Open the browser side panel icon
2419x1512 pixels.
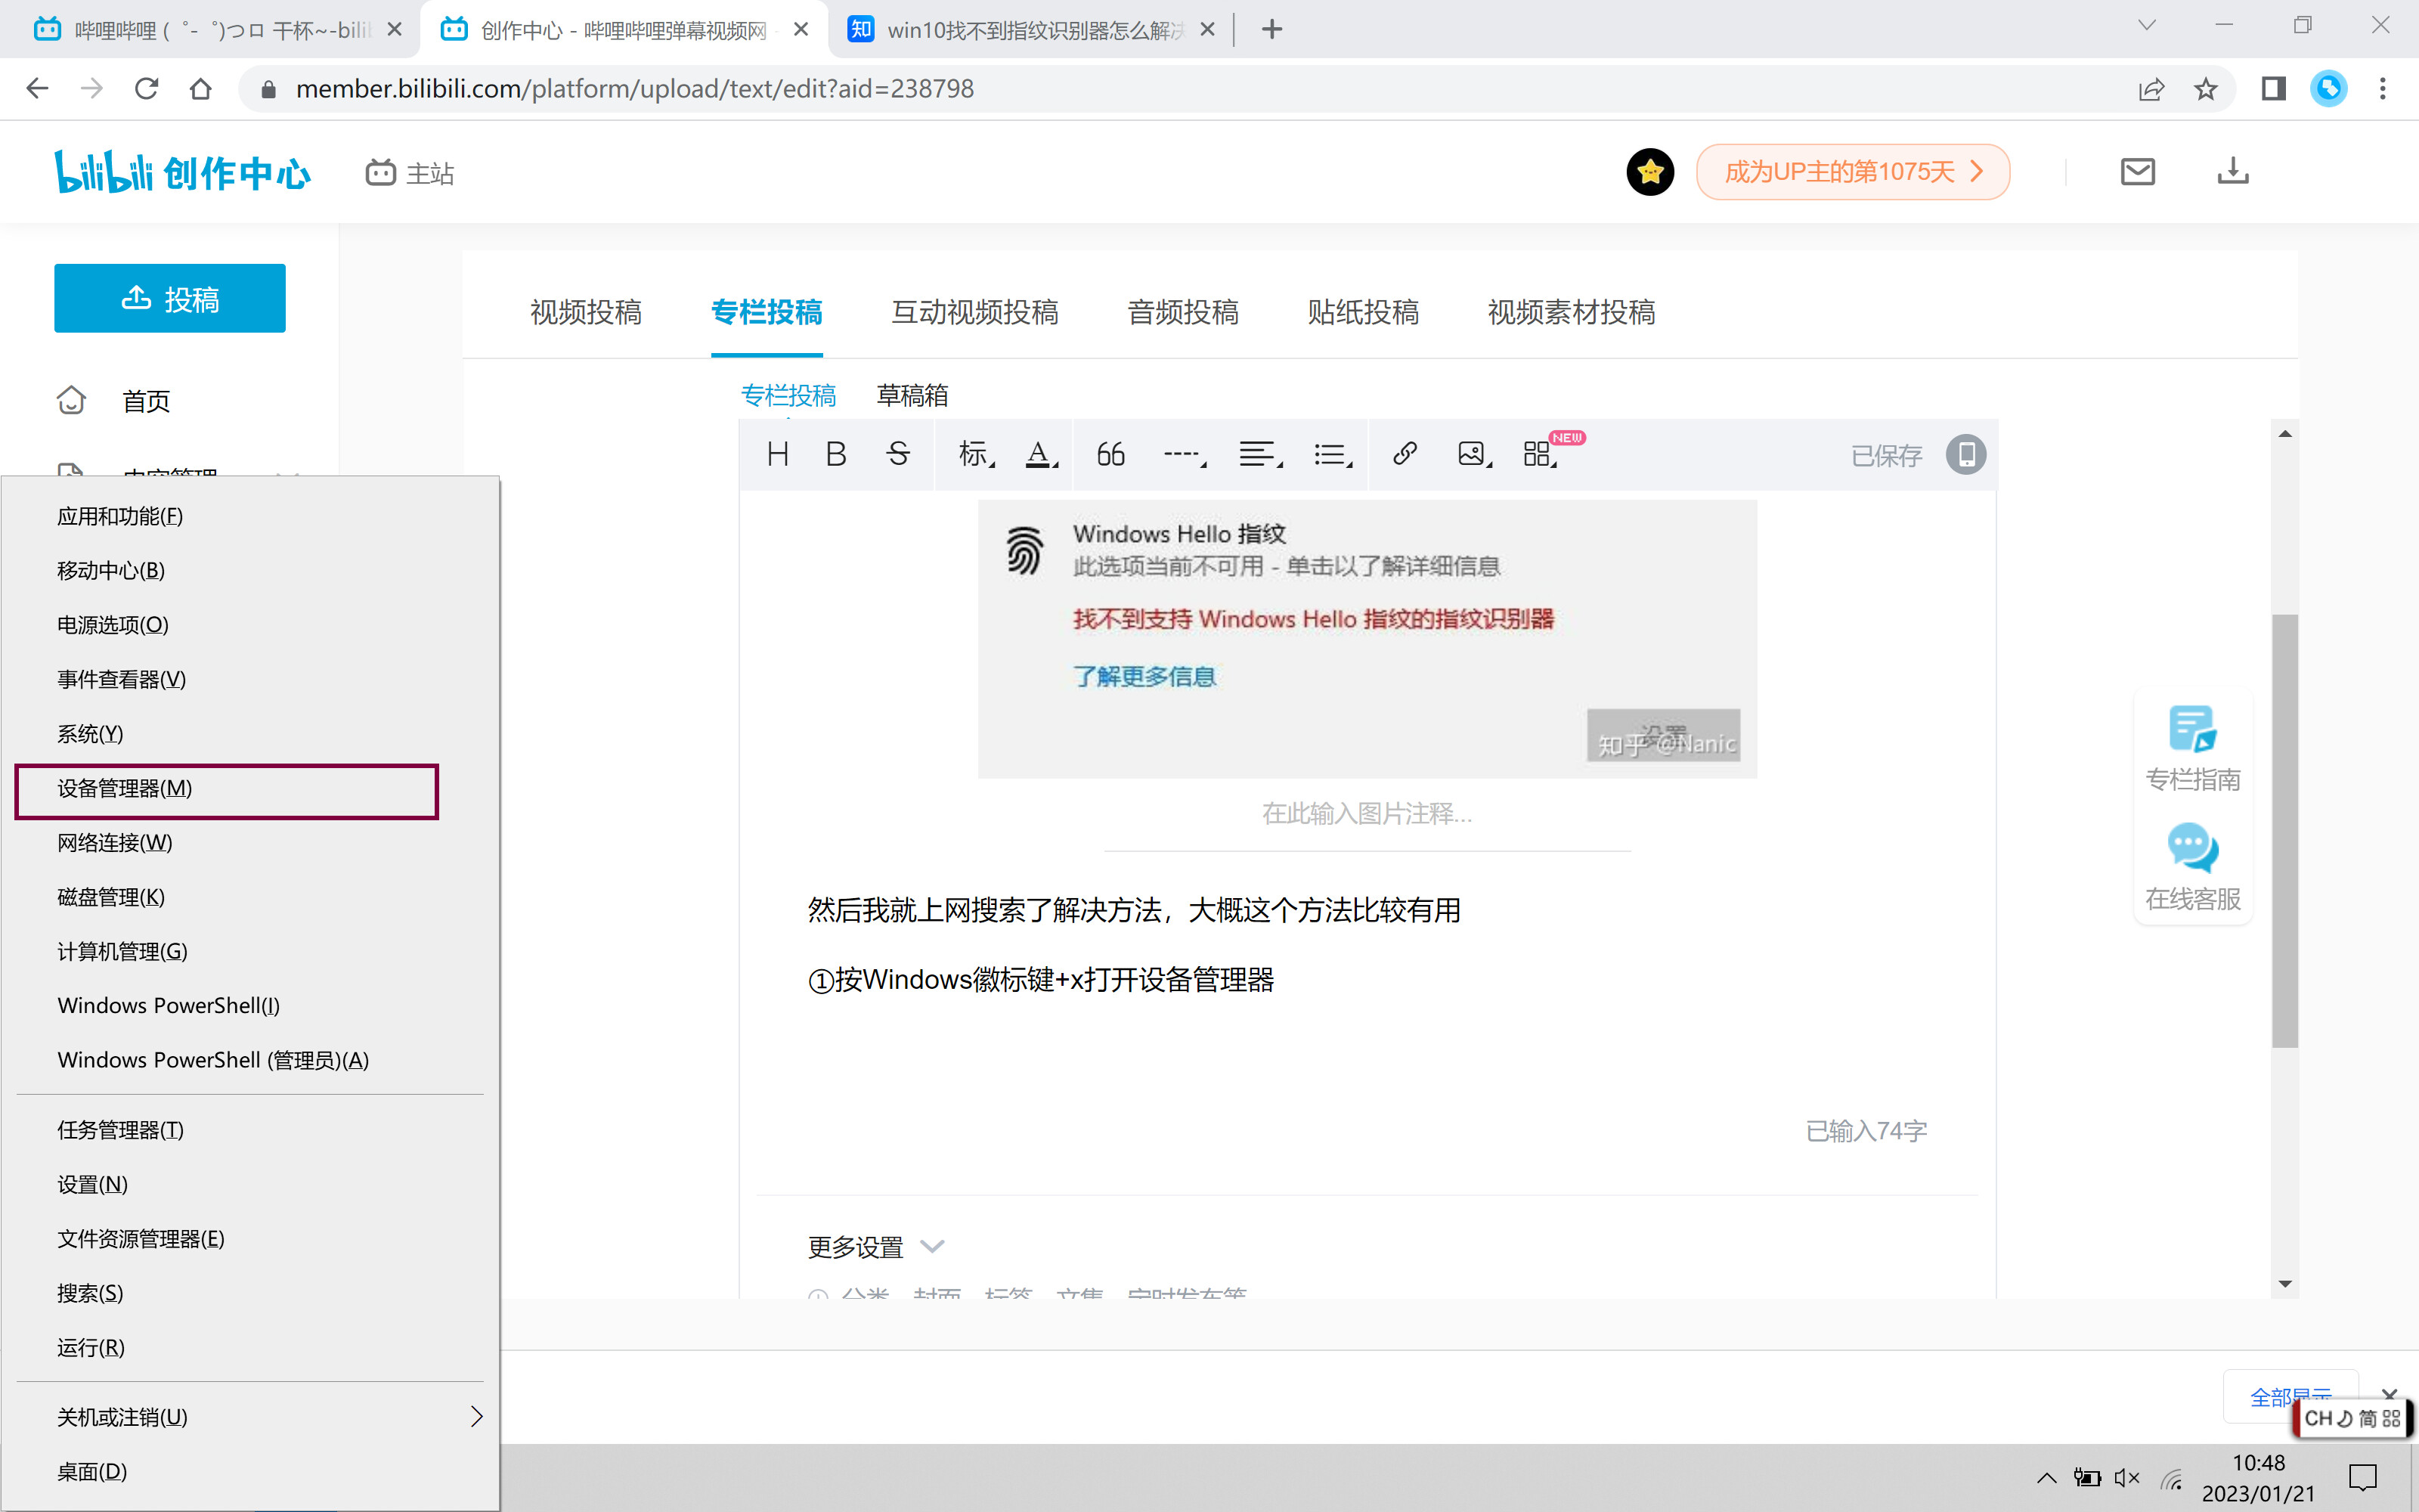point(2273,89)
